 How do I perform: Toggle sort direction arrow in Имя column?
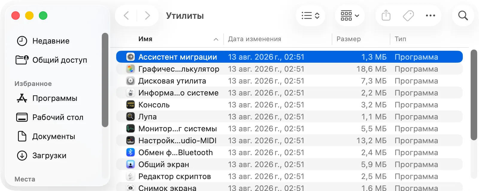pos(216,39)
